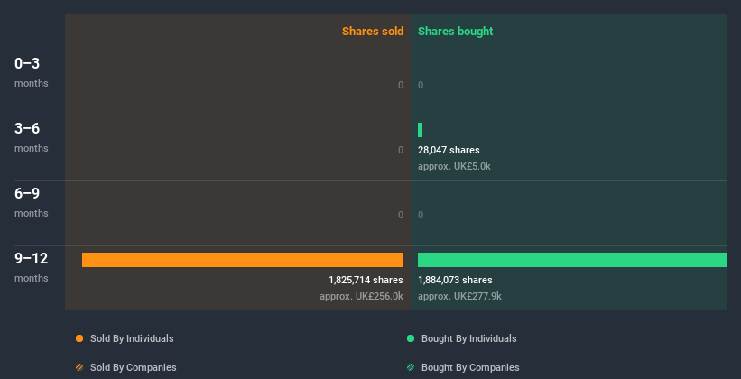Click the 6–9 months shares bought zero

tap(421, 215)
